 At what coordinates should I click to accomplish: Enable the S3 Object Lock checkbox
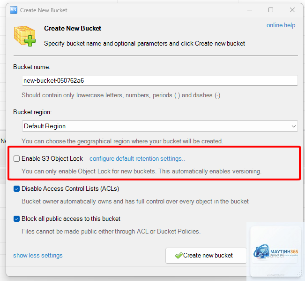pos(16,159)
